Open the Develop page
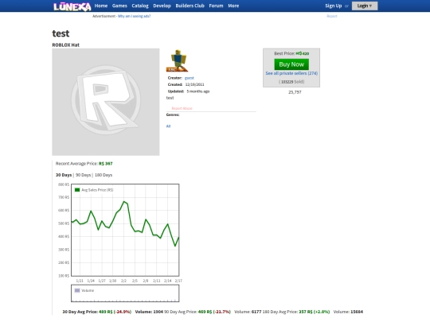This screenshot has height=322, width=430. (x=162, y=6)
